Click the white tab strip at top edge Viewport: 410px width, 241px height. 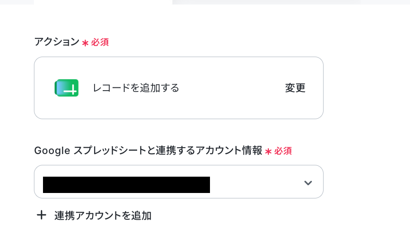(103, 2)
